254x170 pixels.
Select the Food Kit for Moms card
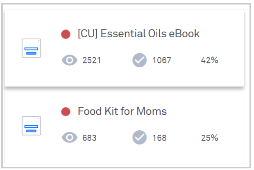[124, 126]
